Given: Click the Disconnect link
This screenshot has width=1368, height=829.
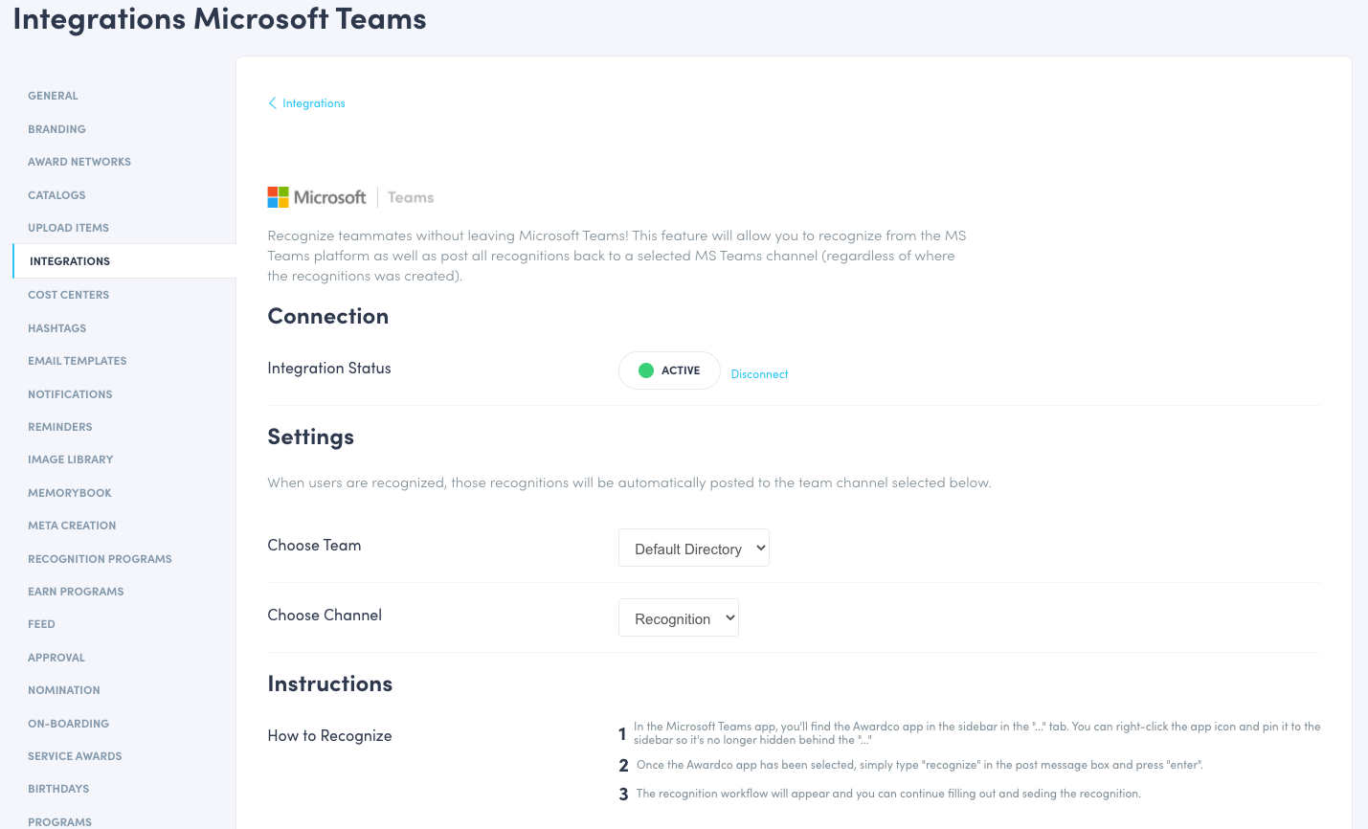Looking at the screenshot, I should coord(759,374).
